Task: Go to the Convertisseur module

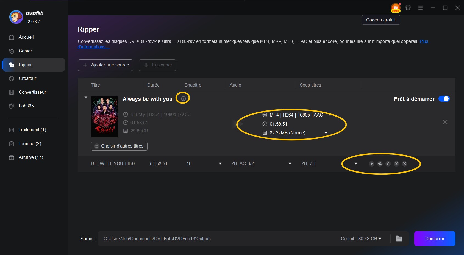Action: point(34,92)
